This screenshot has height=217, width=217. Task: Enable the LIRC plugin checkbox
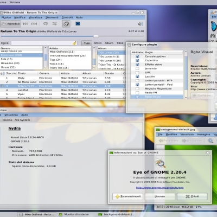[137, 73]
